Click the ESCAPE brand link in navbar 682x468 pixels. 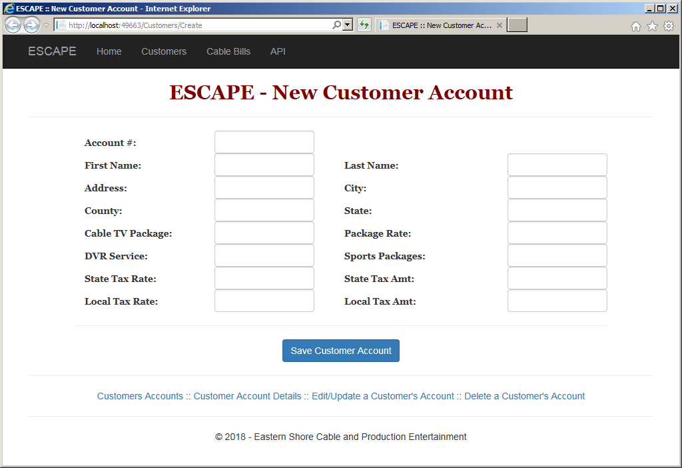52,51
